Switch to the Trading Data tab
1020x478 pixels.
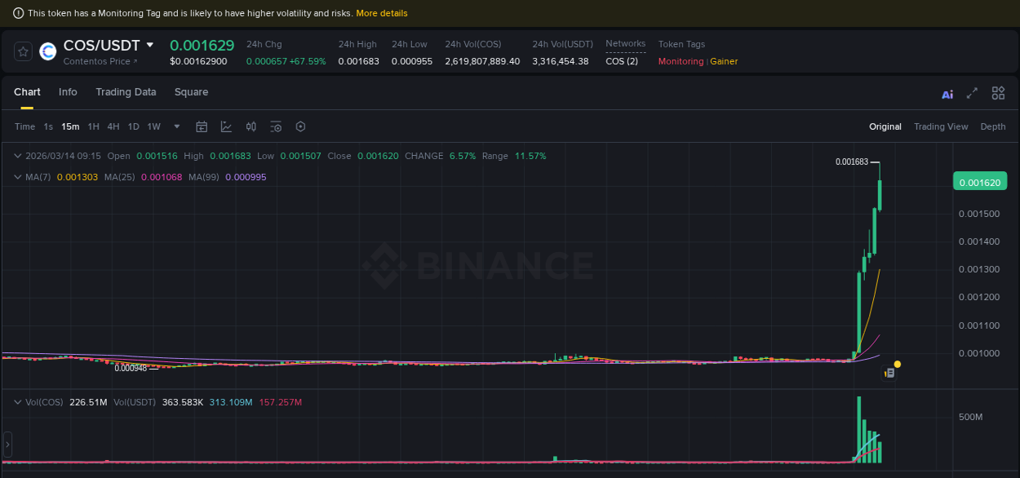(x=126, y=92)
